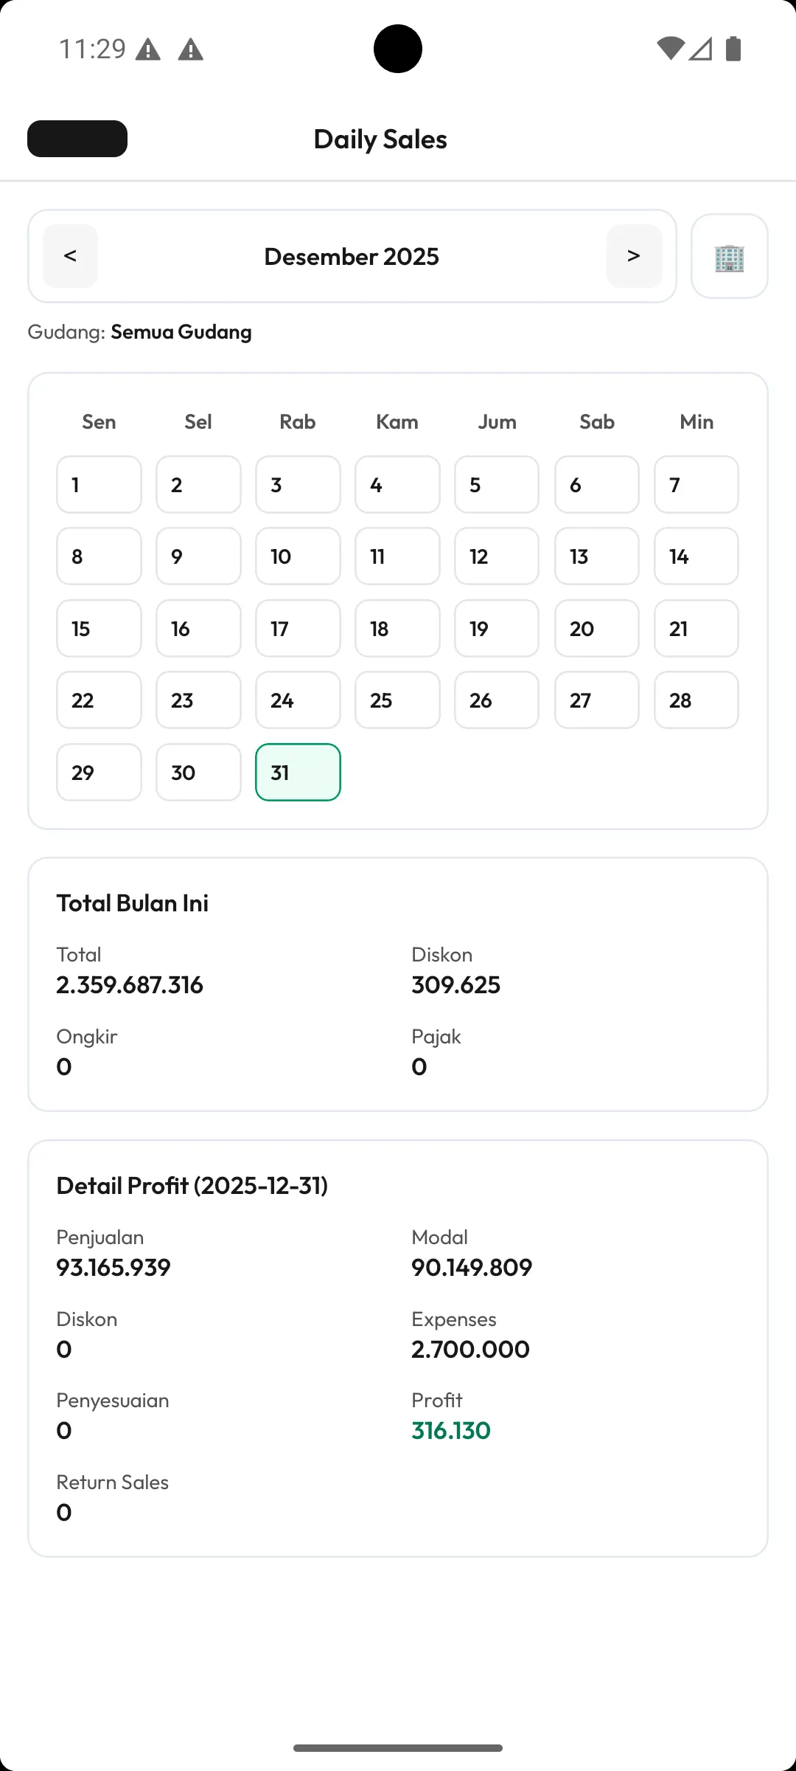Tap the battery status icon
The width and height of the screenshot is (796, 1771).
pyautogui.click(x=733, y=49)
